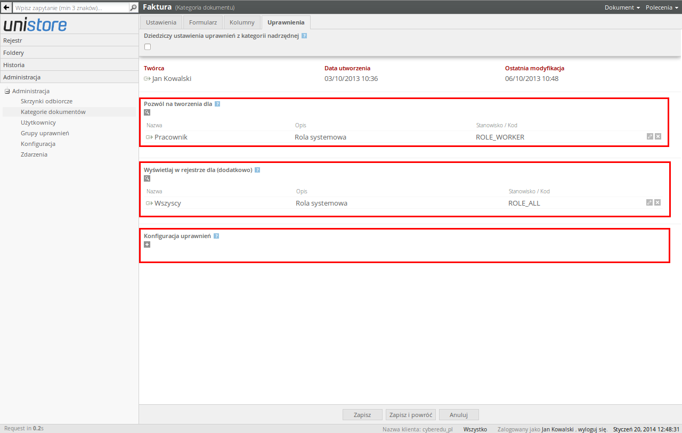This screenshot has width=682, height=433.
Task: Focus the search query input field
Action: 71,8
